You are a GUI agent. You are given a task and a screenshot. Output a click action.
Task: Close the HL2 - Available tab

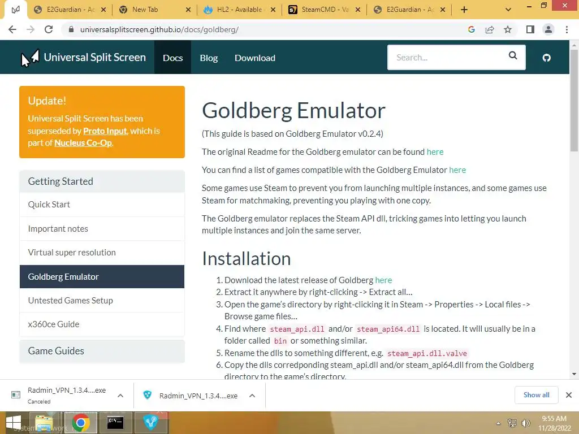(273, 10)
